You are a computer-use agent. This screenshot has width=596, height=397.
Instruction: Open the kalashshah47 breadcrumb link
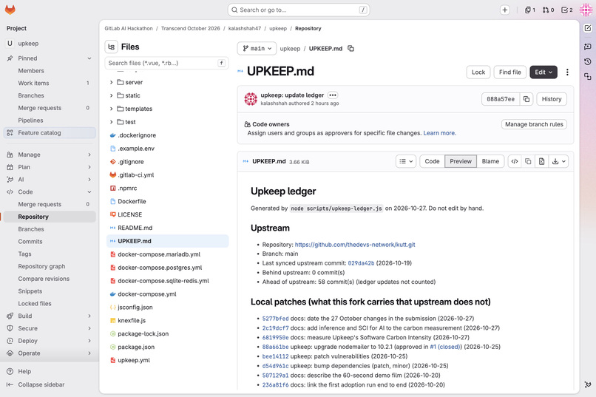click(245, 29)
